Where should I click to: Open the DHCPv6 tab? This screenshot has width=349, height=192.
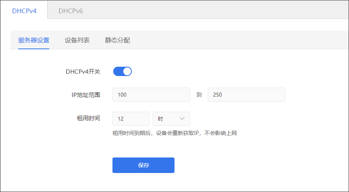click(71, 11)
